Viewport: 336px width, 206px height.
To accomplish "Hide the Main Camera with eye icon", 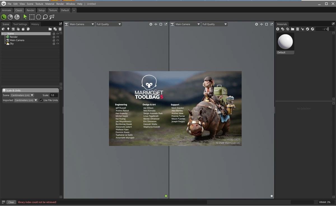I will coord(57,40).
